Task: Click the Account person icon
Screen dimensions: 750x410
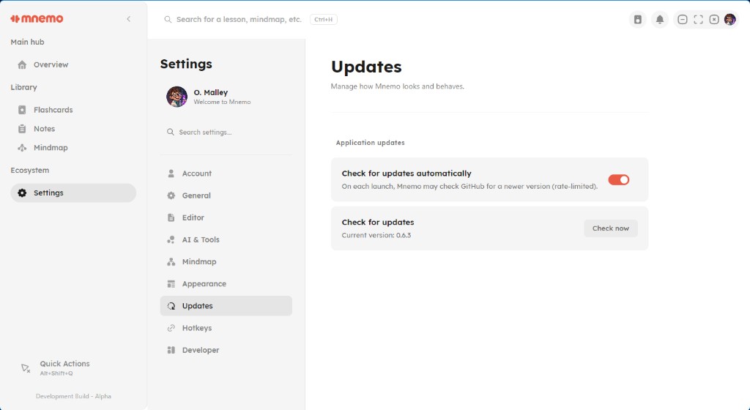Action: click(171, 174)
